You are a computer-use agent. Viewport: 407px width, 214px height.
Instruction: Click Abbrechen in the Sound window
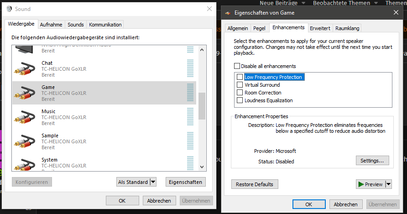point(159,201)
